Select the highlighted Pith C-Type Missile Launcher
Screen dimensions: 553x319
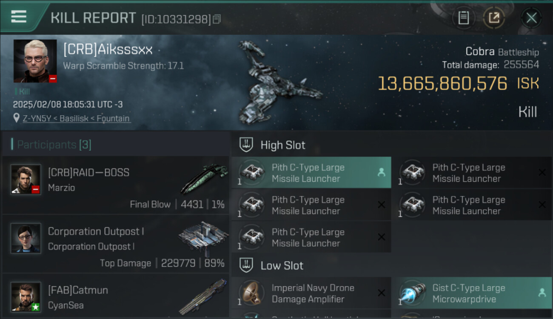[311, 173]
